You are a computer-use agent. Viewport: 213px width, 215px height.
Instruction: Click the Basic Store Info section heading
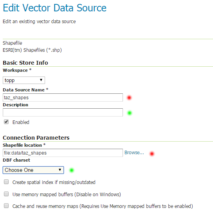[25, 63]
